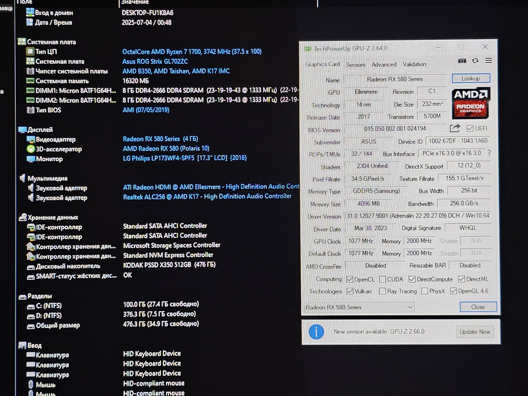Screen dimensions: 528x396
Task: Click the GPU-Z refresh icon
Action: pos(475,61)
